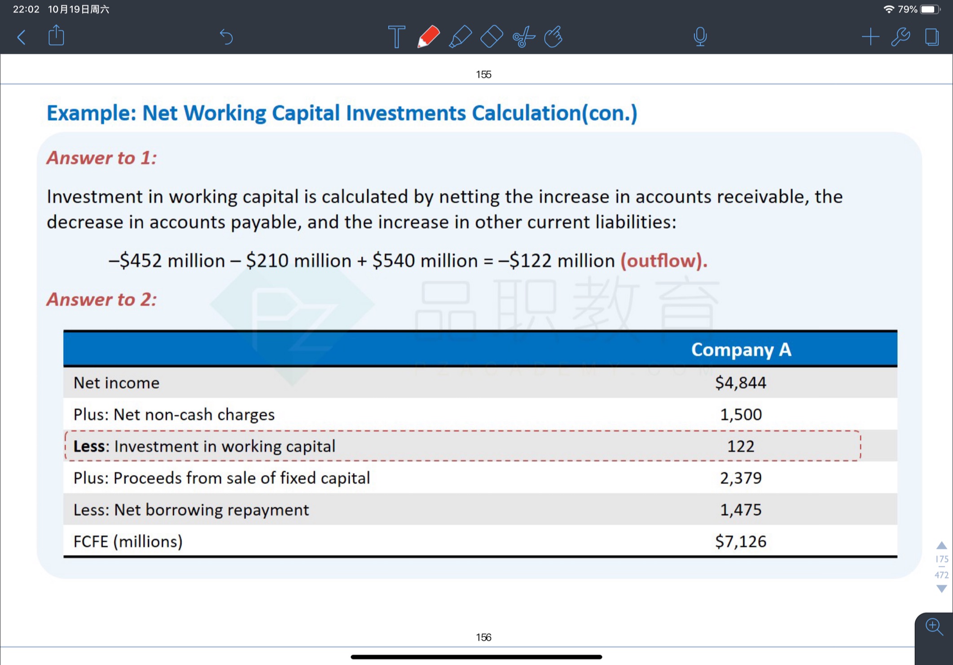Select value 2,379 for fixed capital proceeds

741,477
